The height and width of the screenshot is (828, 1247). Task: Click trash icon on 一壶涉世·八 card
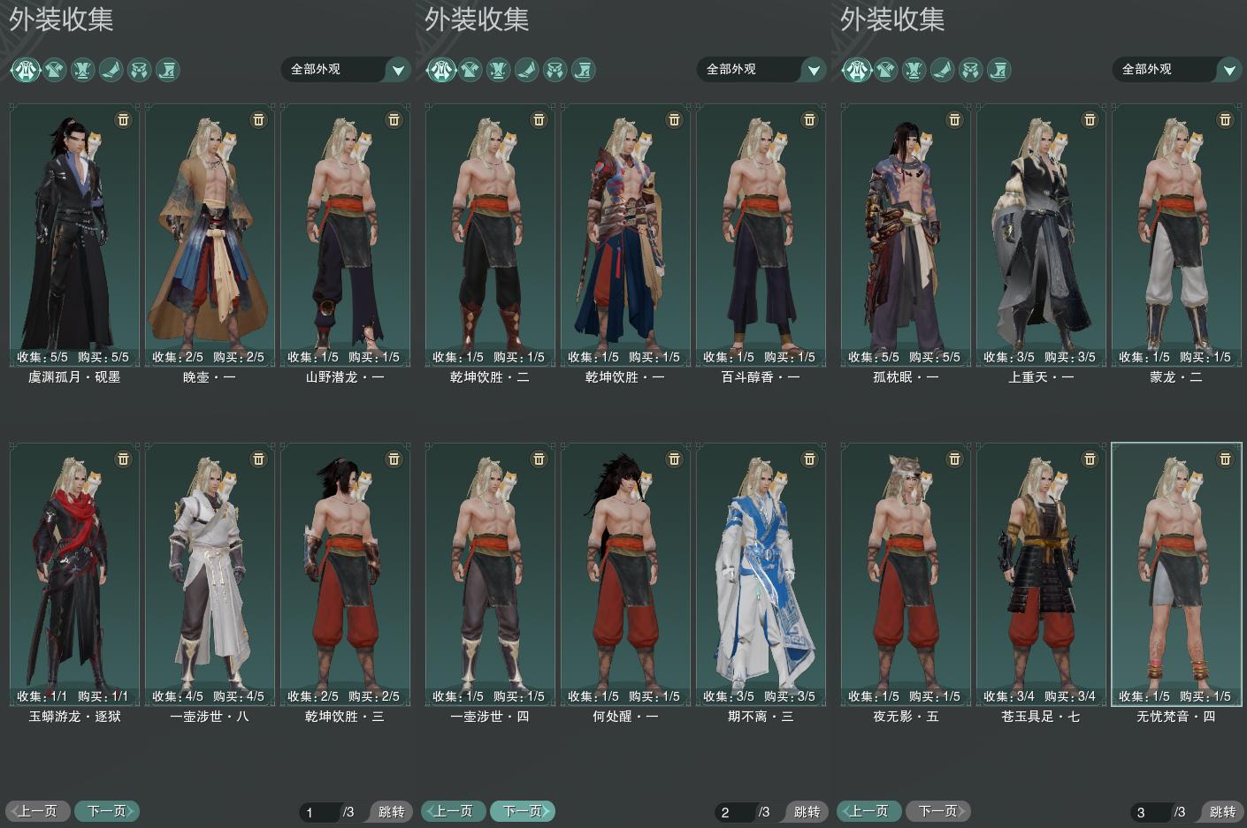[259, 459]
